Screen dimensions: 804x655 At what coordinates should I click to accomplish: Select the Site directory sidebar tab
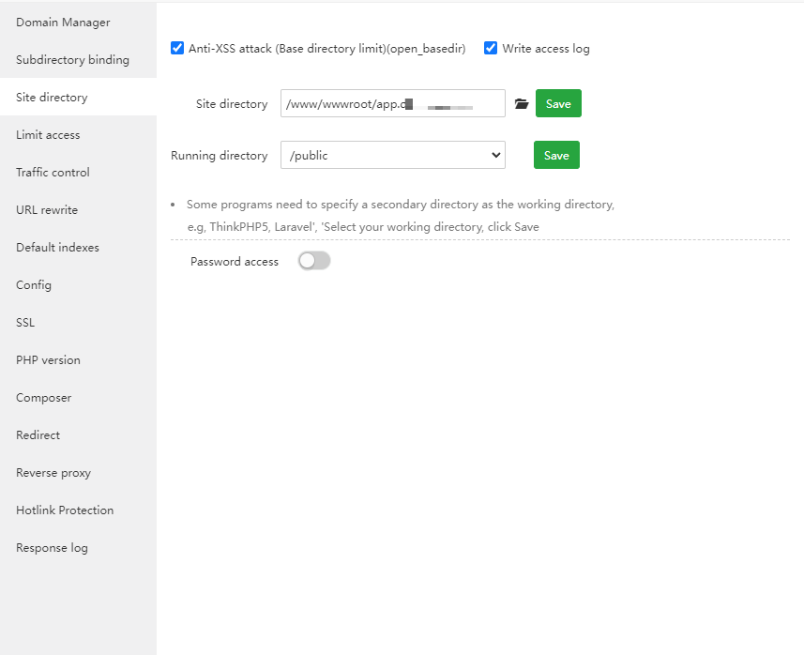point(78,97)
